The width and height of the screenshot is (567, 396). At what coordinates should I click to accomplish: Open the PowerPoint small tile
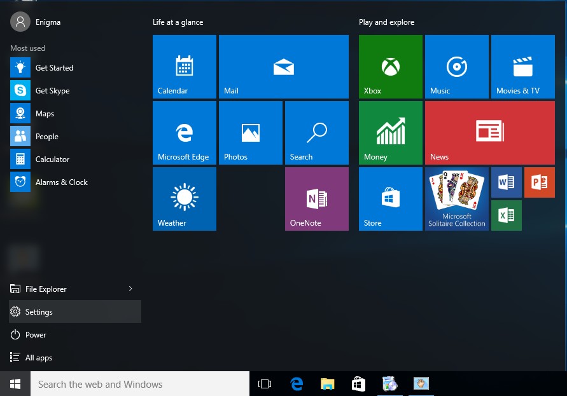click(540, 182)
